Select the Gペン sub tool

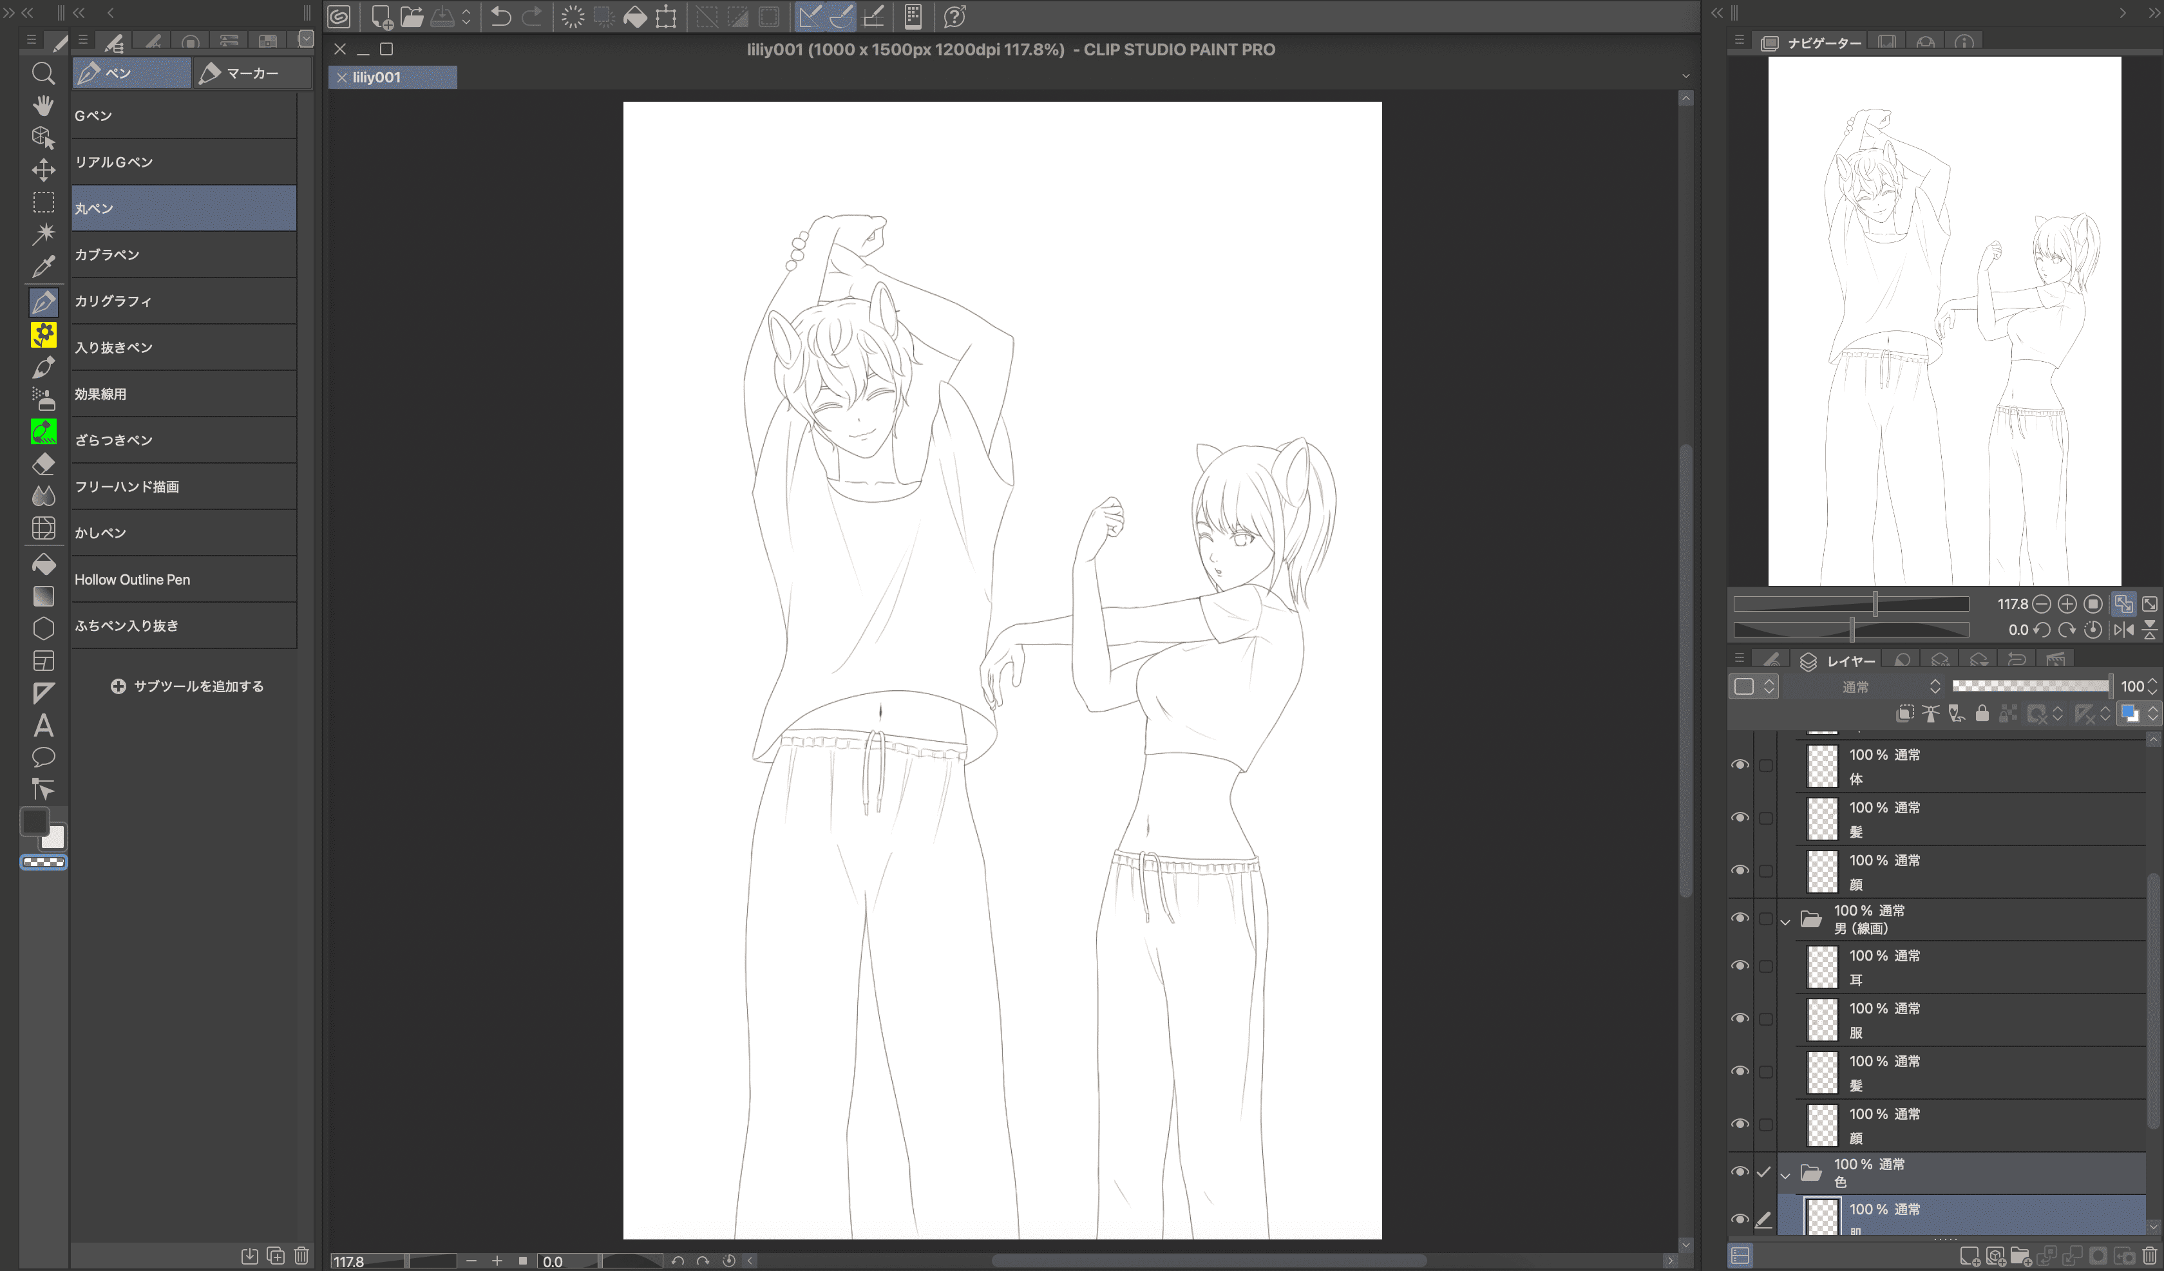click(x=184, y=115)
